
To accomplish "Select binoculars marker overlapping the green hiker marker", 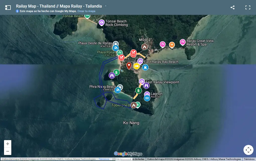I will (112, 75).
